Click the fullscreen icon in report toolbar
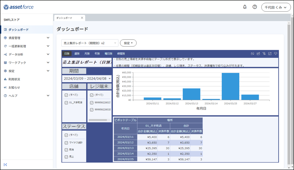The image size is (294, 170). tap(270, 54)
